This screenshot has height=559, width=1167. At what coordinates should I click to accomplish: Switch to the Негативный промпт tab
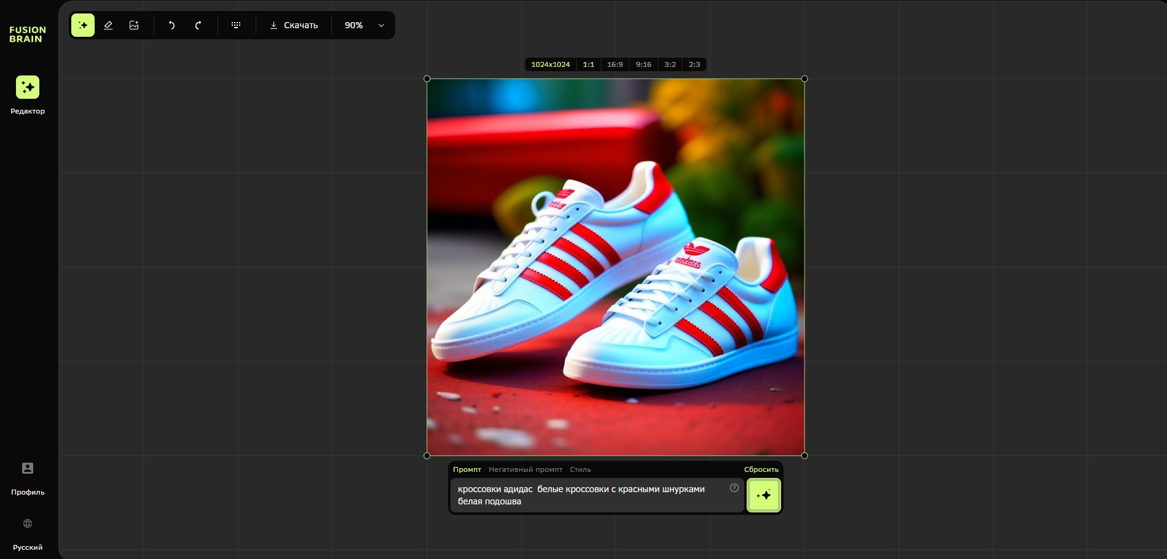coord(525,469)
